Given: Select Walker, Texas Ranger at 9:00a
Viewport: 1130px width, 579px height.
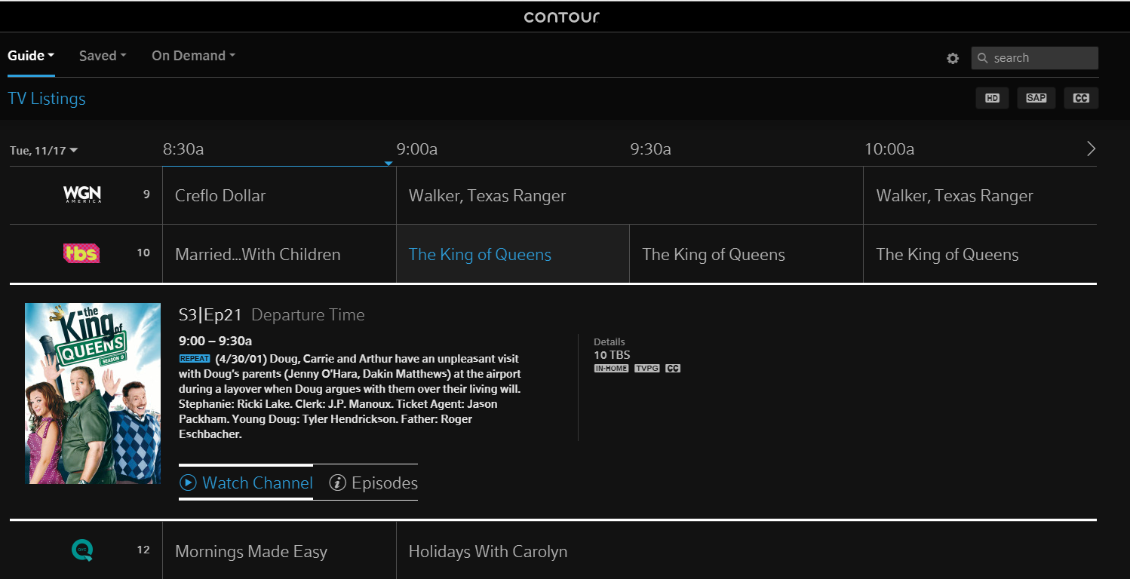Looking at the screenshot, I should (x=630, y=195).
